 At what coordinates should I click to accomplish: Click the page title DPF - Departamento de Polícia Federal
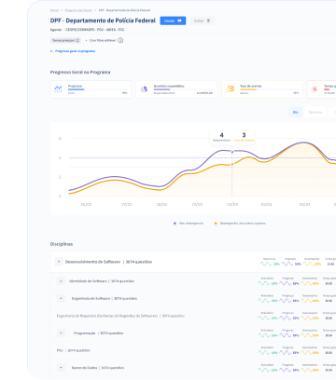(x=103, y=20)
